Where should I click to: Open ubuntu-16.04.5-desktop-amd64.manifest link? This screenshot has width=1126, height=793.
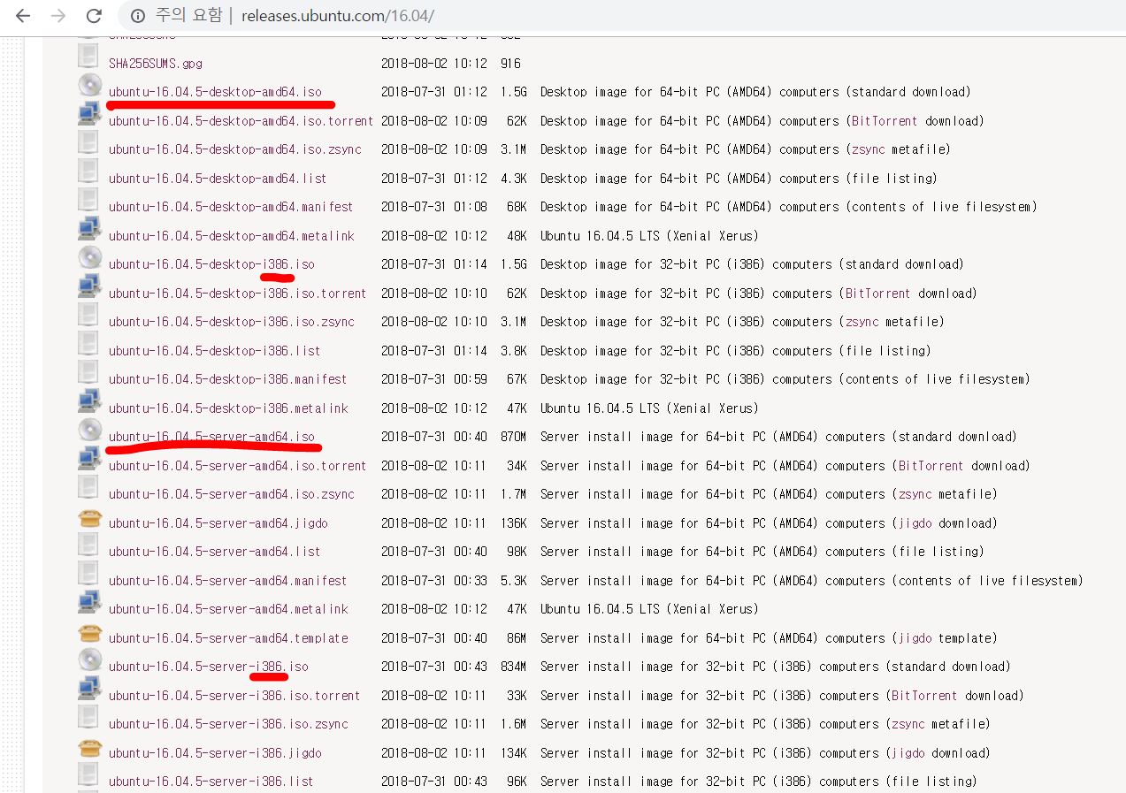point(231,207)
